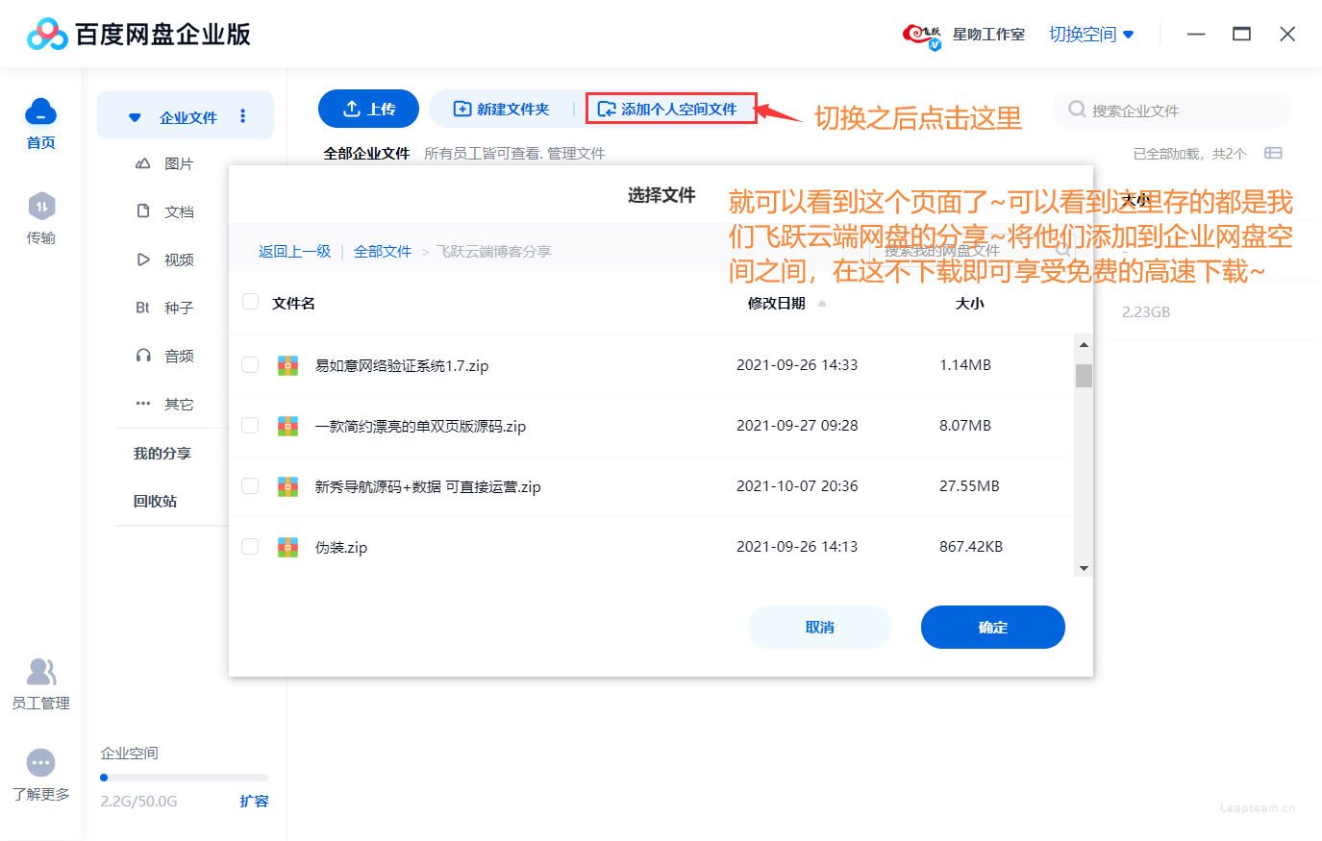Click the 全部文件 breadcrumb link
The height and width of the screenshot is (841, 1322).
(383, 251)
